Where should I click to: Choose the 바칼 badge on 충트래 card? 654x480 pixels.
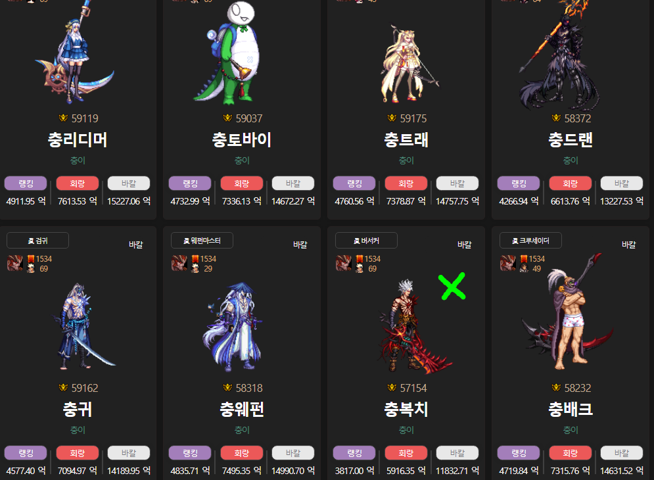(x=457, y=183)
